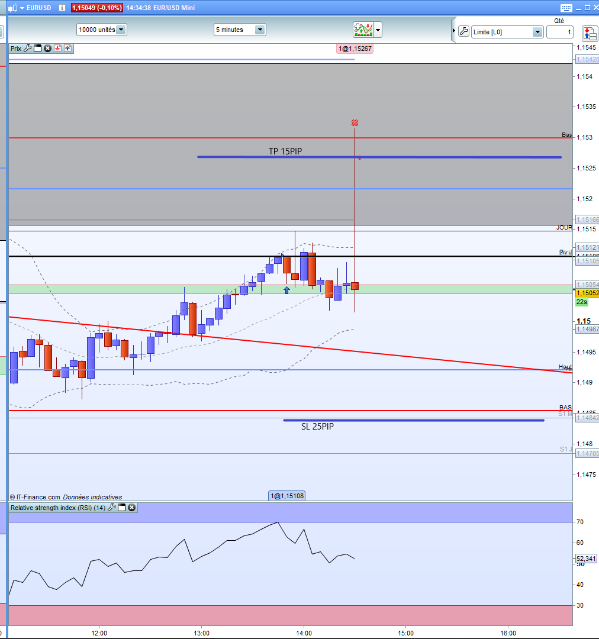Close the RSI indicator panel

(x=132, y=508)
